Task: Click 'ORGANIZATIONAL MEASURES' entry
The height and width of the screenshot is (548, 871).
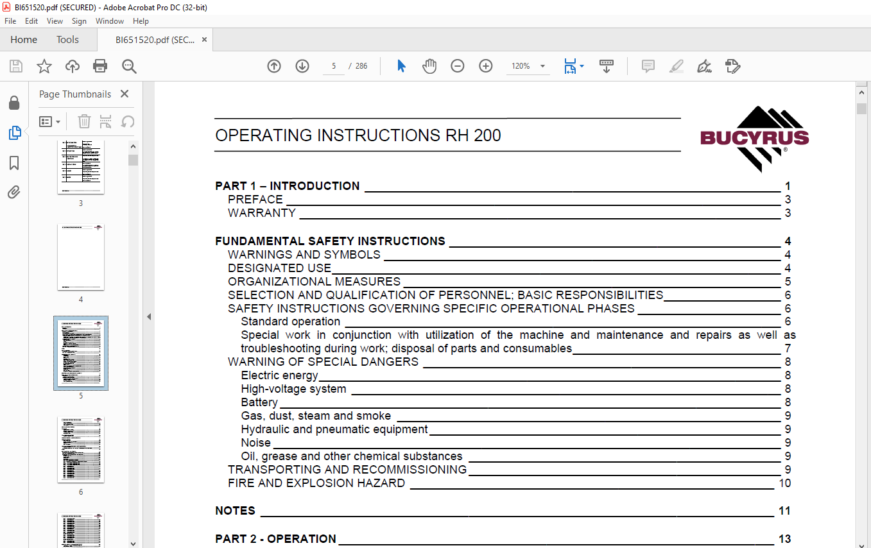Action: pos(314,282)
